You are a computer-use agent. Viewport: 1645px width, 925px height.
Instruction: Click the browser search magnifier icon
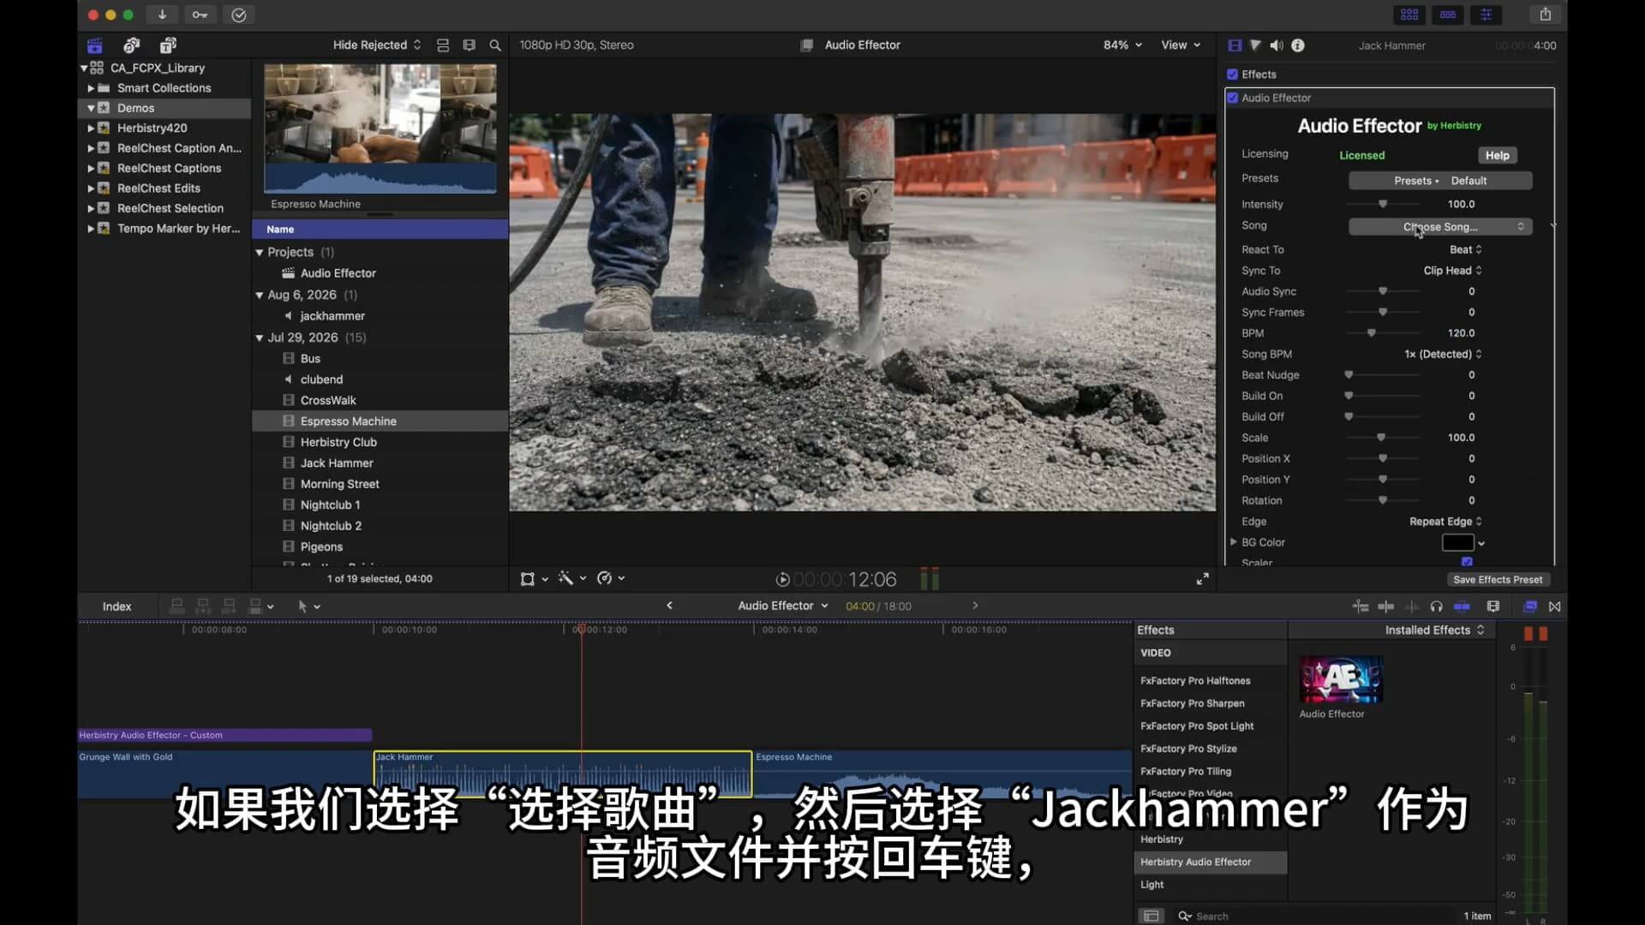495,45
